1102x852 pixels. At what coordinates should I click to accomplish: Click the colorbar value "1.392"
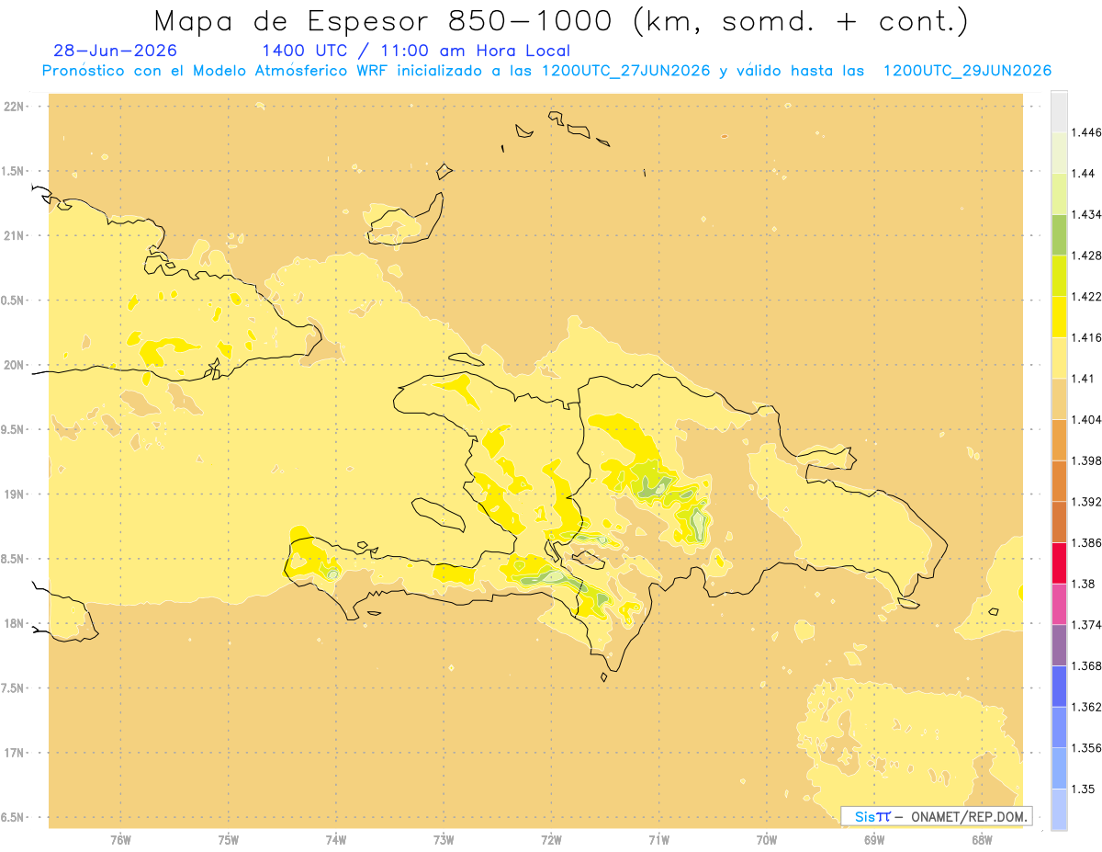(1086, 502)
